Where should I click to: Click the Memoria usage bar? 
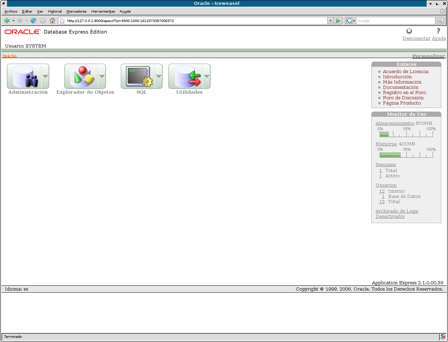click(x=406, y=155)
